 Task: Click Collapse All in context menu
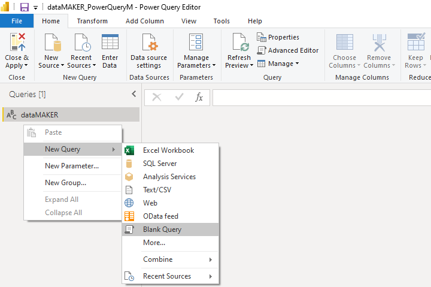coord(73,213)
